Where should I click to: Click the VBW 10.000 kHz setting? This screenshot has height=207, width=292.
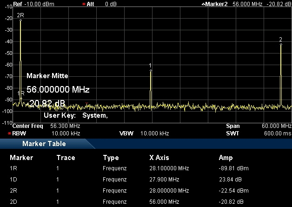tap(139, 134)
